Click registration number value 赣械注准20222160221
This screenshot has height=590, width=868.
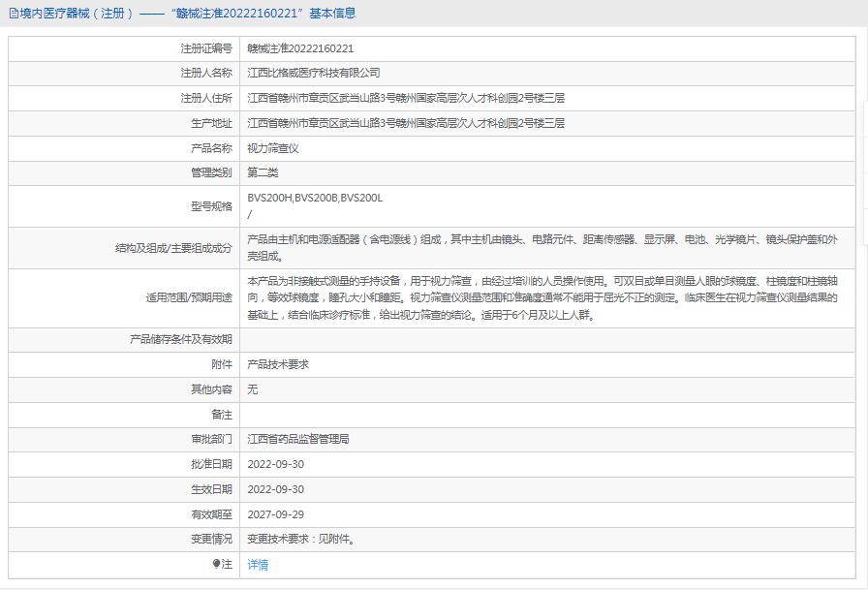pyautogui.click(x=300, y=48)
